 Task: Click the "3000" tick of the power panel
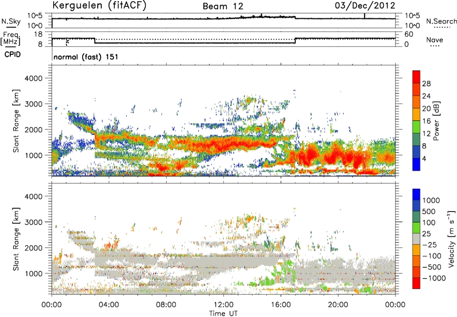point(33,104)
